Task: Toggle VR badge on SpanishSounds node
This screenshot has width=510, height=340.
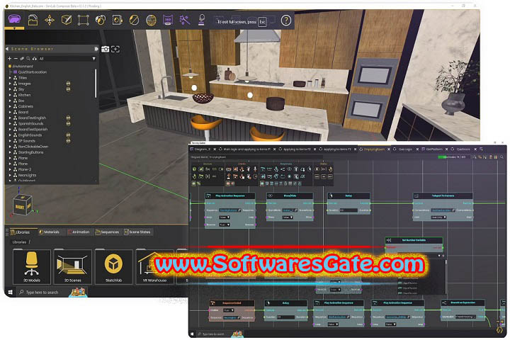Action: 68,124
